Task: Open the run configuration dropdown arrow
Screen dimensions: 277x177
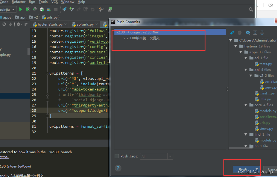Action: tap(13, 9)
